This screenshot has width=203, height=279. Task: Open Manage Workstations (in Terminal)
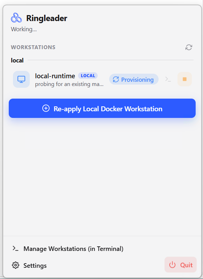(x=68, y=248)
